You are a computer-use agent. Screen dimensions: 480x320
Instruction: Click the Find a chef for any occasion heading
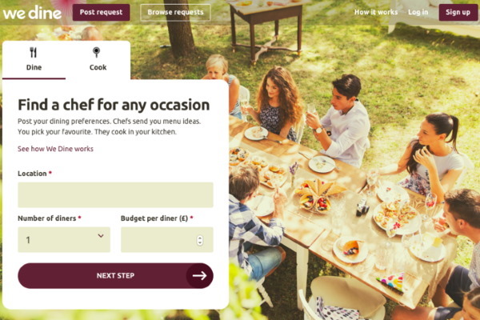[114, 105]
